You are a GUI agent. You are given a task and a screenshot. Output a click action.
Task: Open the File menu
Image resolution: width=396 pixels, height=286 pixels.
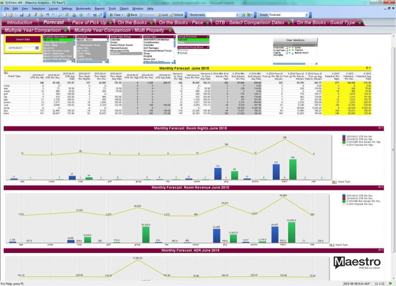tap(6, 8)
